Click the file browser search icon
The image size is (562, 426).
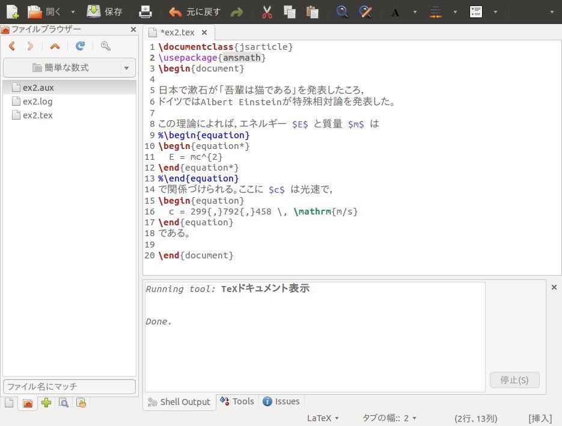105,46
